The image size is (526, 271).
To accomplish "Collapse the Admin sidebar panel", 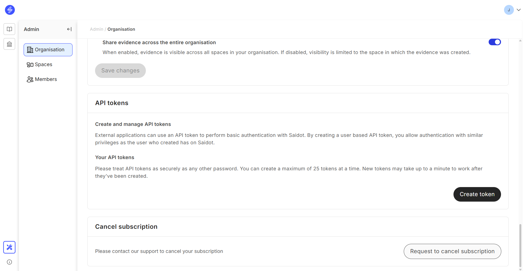I will pyautogui.click(x=69, y=29).
